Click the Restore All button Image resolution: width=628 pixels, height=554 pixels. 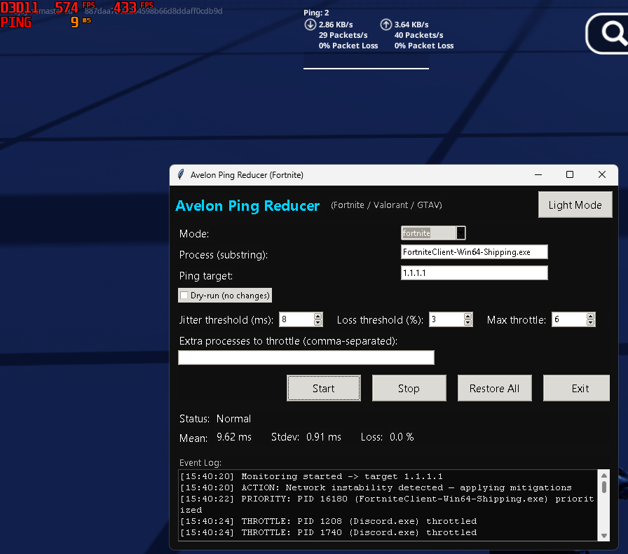[495, 388]
